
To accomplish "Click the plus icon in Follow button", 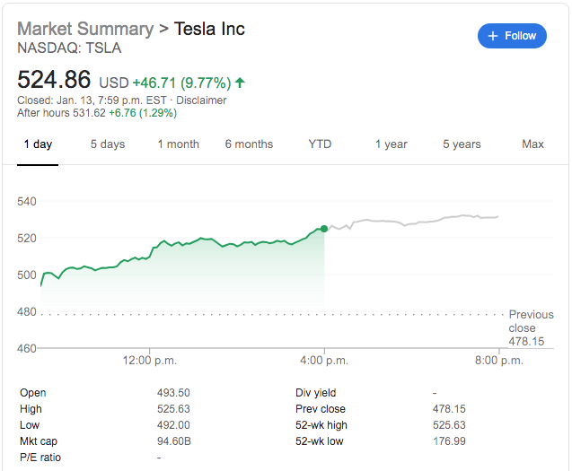I will point(492,36).
